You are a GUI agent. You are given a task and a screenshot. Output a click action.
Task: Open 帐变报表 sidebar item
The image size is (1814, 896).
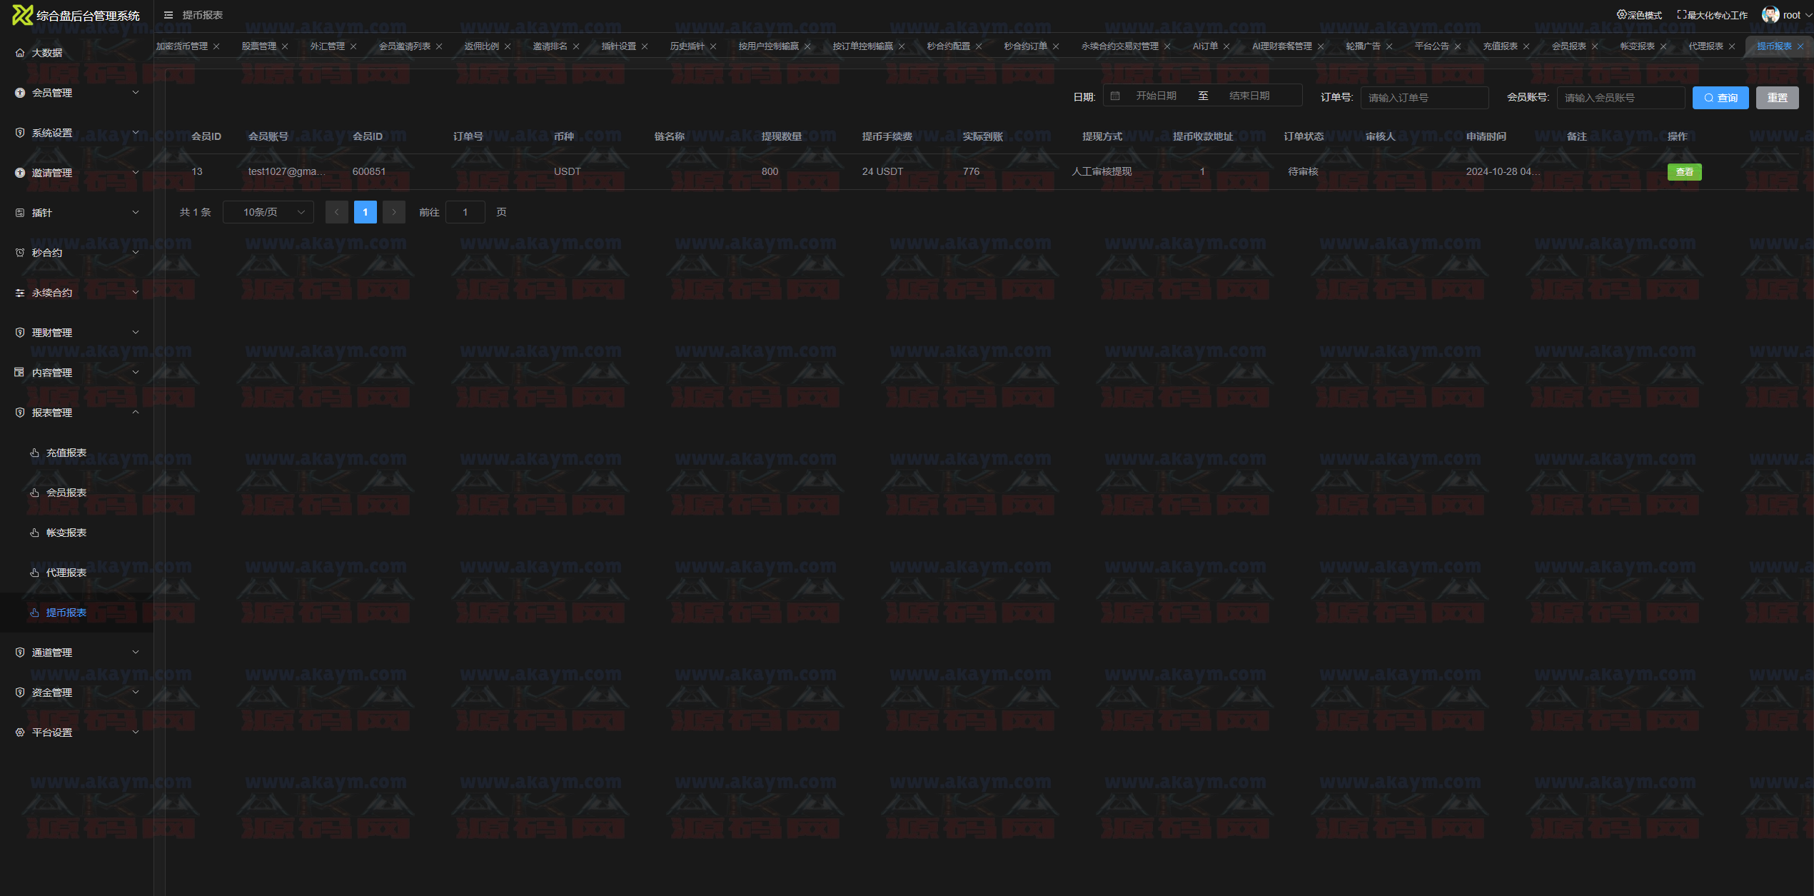(x=66, y=533)
